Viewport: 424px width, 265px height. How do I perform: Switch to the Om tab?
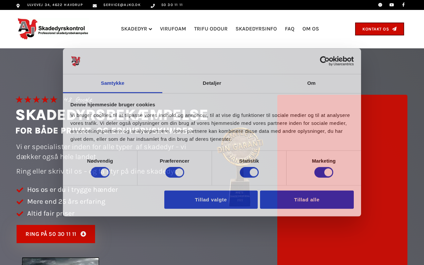coord(311,83)
